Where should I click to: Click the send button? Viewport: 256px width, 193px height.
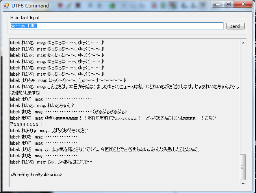pos(235,26)
